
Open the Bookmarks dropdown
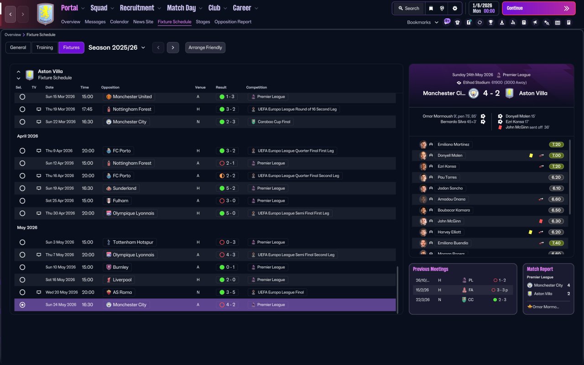(x=422, y=22)
